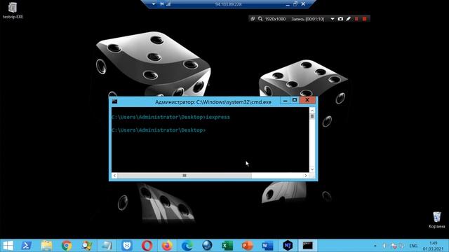449x252 pixels.
Task: Click the window-select icon in recorder bar
Action: click(x=253, y=19)
